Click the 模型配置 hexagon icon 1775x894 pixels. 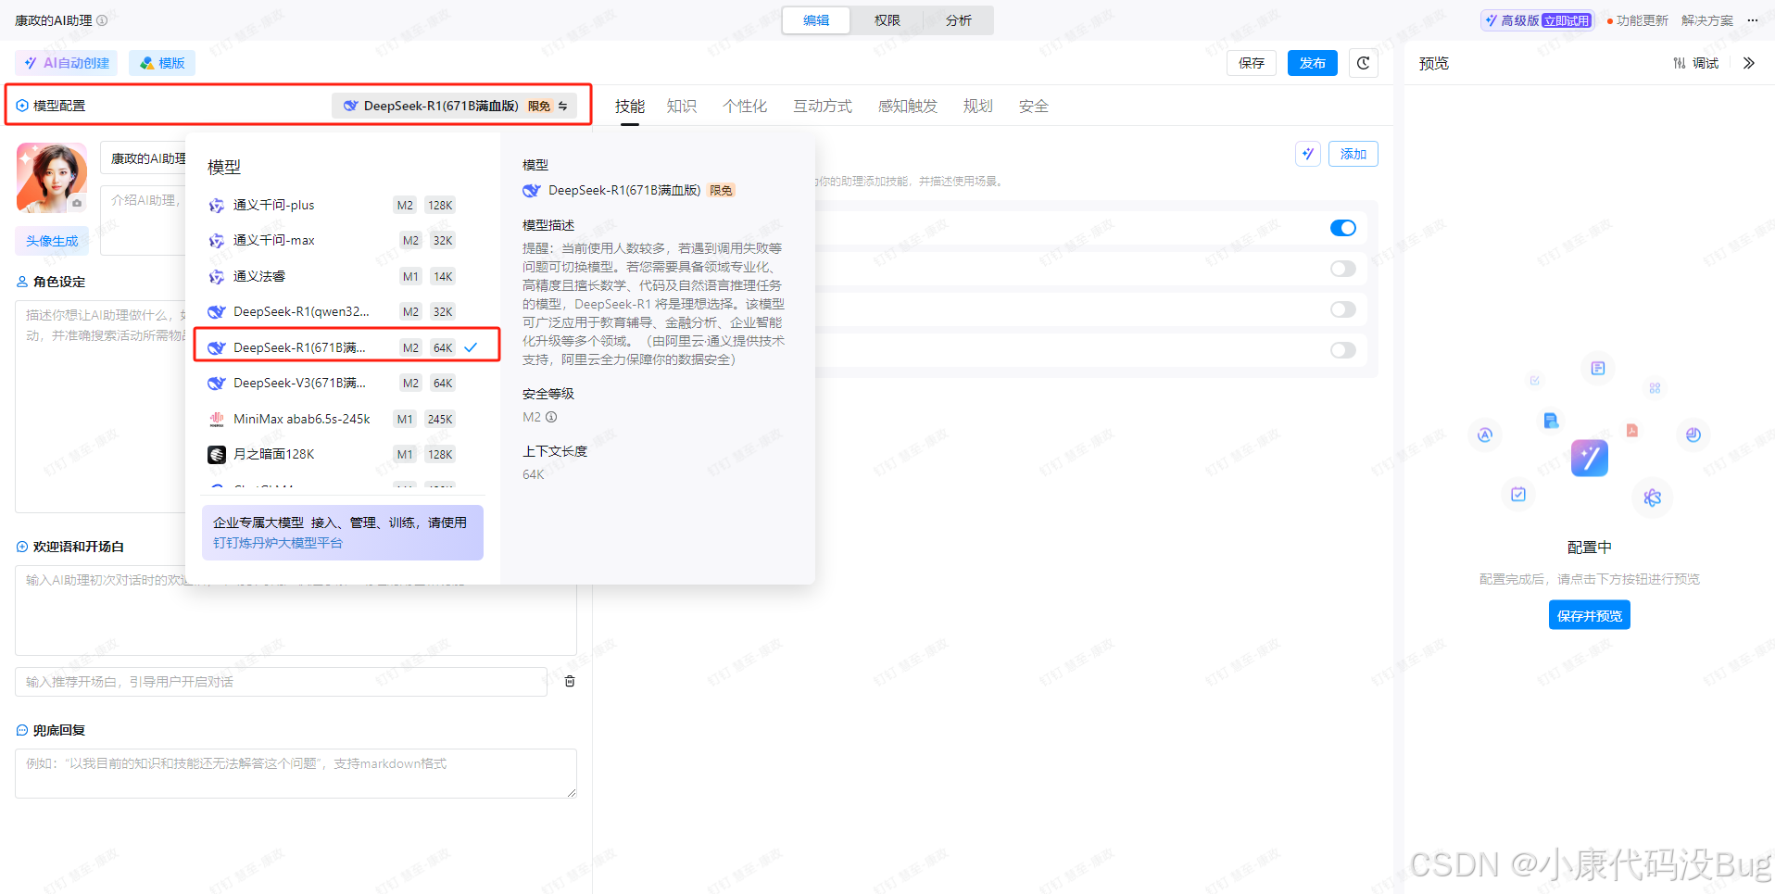[22, 106]
